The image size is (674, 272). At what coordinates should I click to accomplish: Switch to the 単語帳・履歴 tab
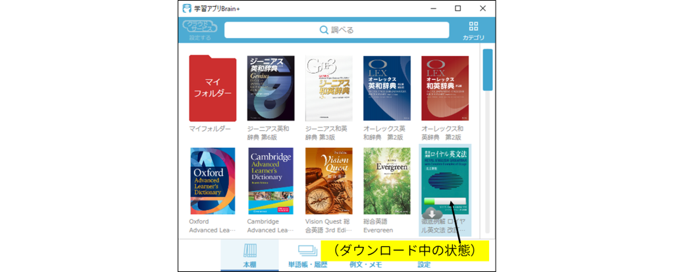tap(307, 256)
